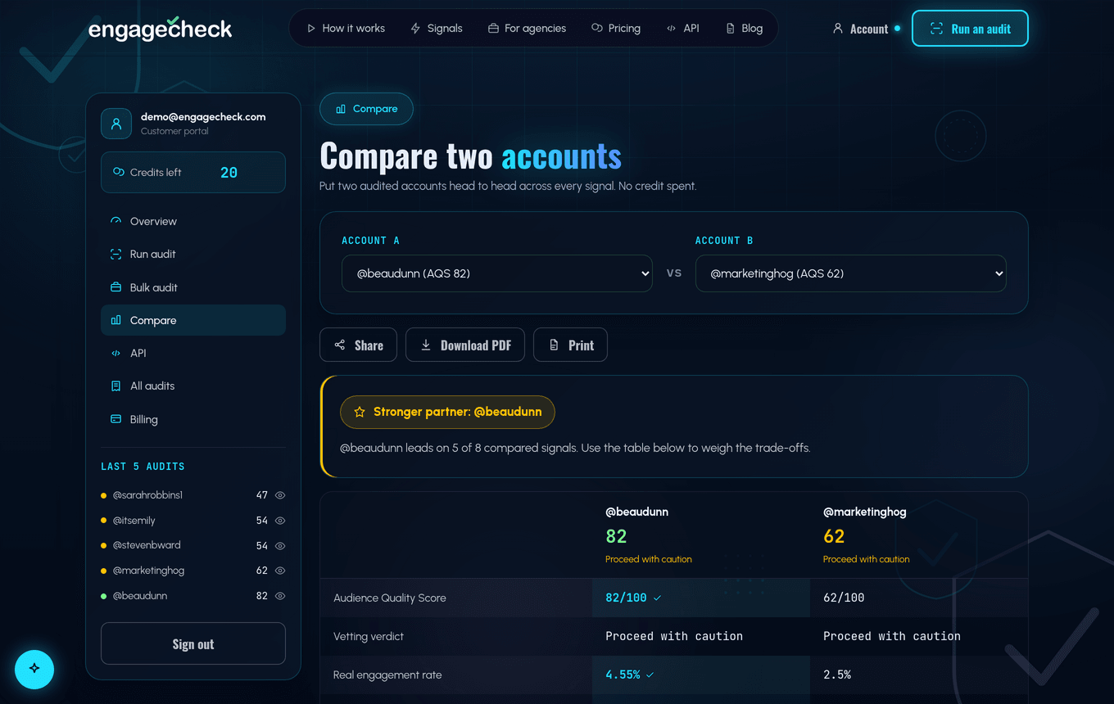This screenshot has height=704, width=1114.
Task: Click Stronger partner: @beaudunn badge
Action: (x=447, y=412)
